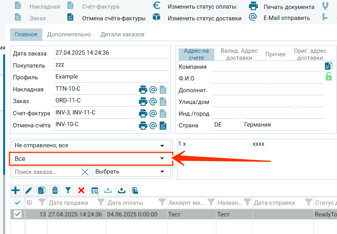The image size is (337, 234).
Task: Click the green unlocked padlock icon
Action: pos(328,77)
